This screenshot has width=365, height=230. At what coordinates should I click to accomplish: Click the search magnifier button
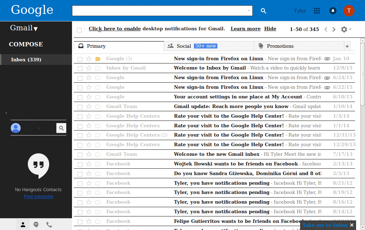(x=263, y=11)
